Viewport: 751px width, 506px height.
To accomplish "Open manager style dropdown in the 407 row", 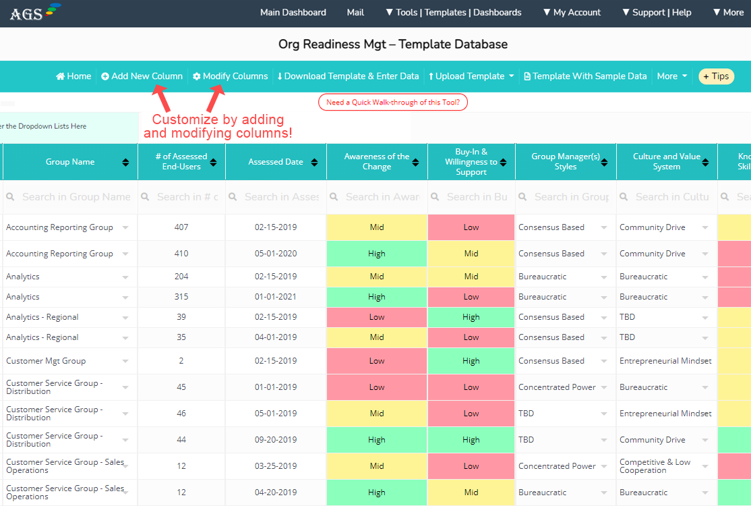I will tap(604, 227).
